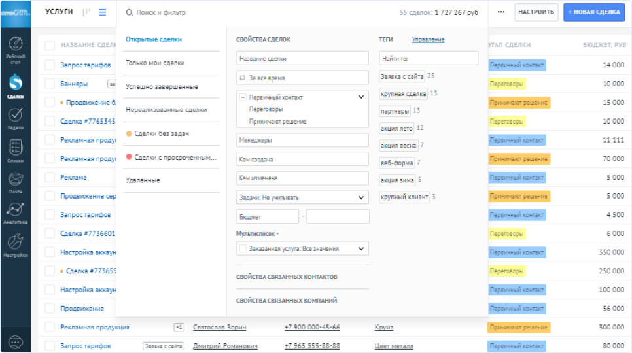Check the select-all checkbox in the table header
632x353 pixels.
tap(50, 45)
